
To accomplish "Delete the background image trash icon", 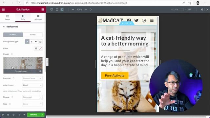I will 40,71.
